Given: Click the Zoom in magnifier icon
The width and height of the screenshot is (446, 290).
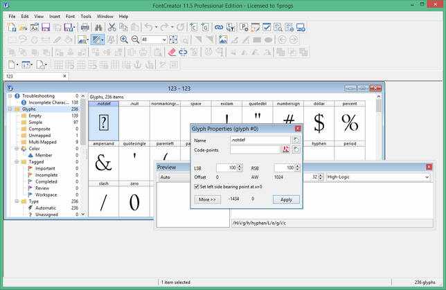Looking at the screenshot, I should [124, 39].
